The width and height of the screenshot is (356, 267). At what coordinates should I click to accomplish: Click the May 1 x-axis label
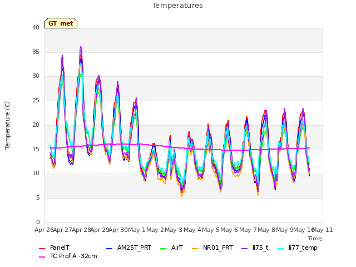pyautogui.click(x=137, y=230)
